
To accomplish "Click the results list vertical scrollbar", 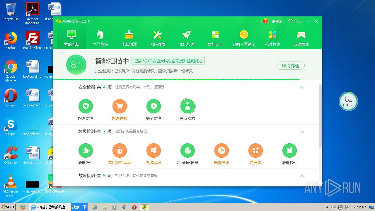I will pyautogui.click(x=320, y=116).
